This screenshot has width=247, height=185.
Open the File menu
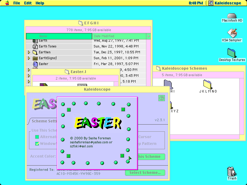click(17, 3)
